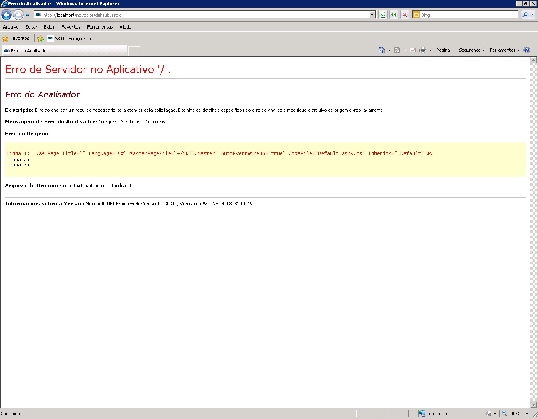Open the Ferramentas command bar dropdown
This screenshot has height=419, width=538.
click(504, 50)
